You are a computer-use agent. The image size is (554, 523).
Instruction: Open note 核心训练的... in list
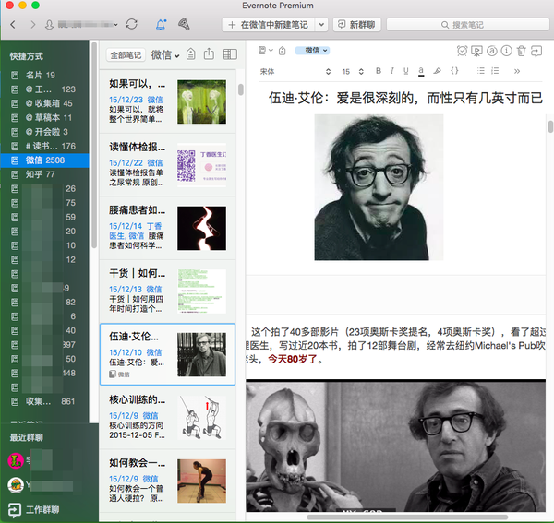click(x=168, y=418)
